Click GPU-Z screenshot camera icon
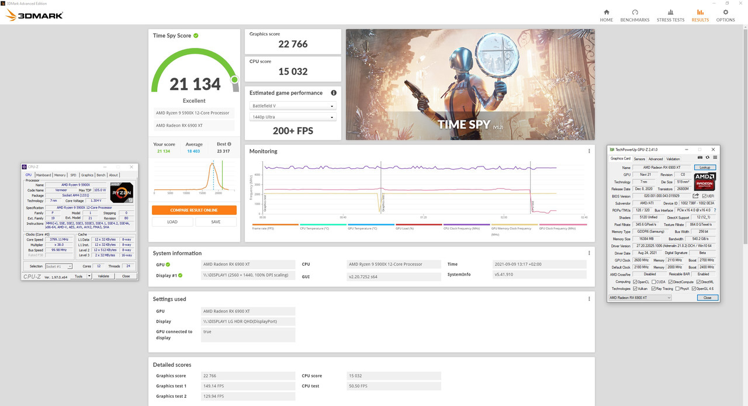The image size is (748, 406). pos(700,157)
